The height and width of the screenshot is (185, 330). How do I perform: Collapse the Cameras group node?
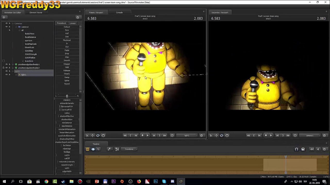tap(13, 23)
